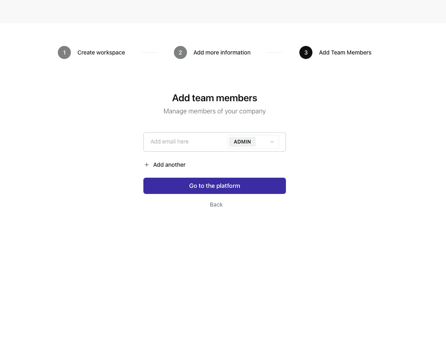Click the Add Team Members step label

point(345,52)
